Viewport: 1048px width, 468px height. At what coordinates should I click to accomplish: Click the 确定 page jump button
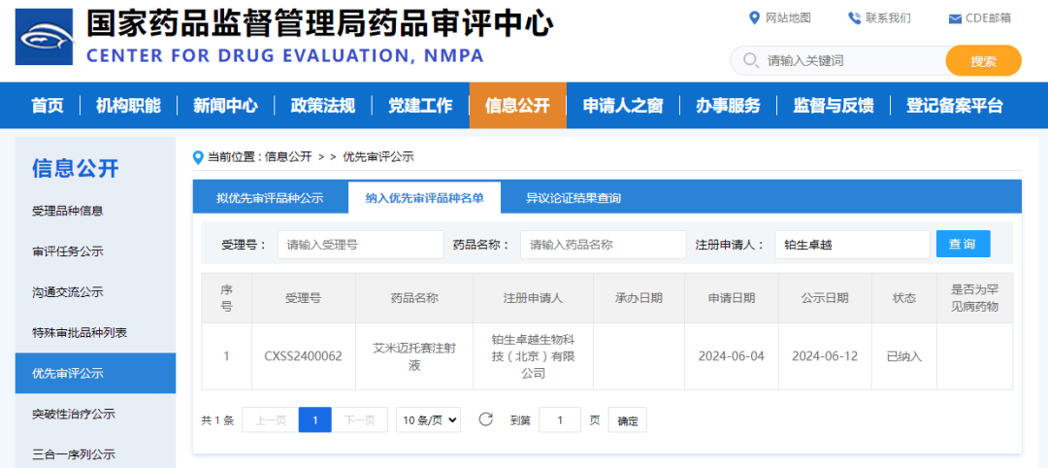click(628, 420)
